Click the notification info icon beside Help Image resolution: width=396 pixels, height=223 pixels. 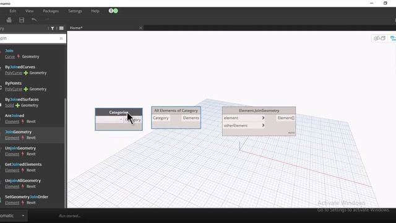(x=111, y=11)
